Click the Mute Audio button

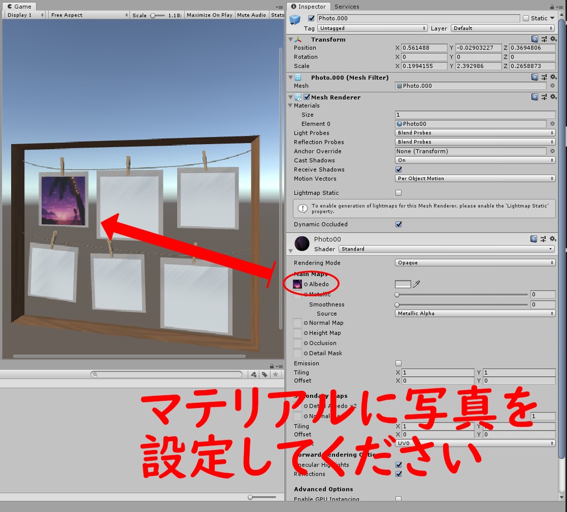[251, 15]
